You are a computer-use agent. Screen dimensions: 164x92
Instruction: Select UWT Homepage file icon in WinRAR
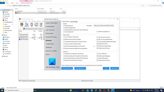click(19, 39)
